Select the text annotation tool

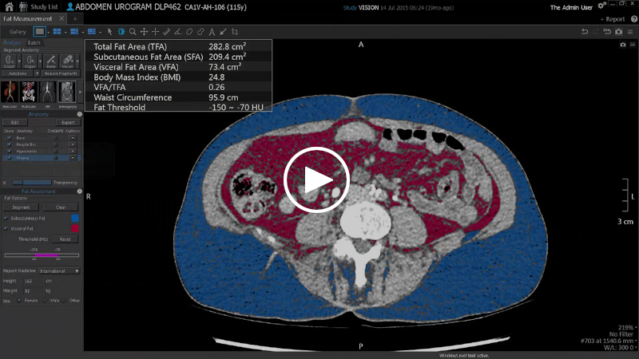212,31
